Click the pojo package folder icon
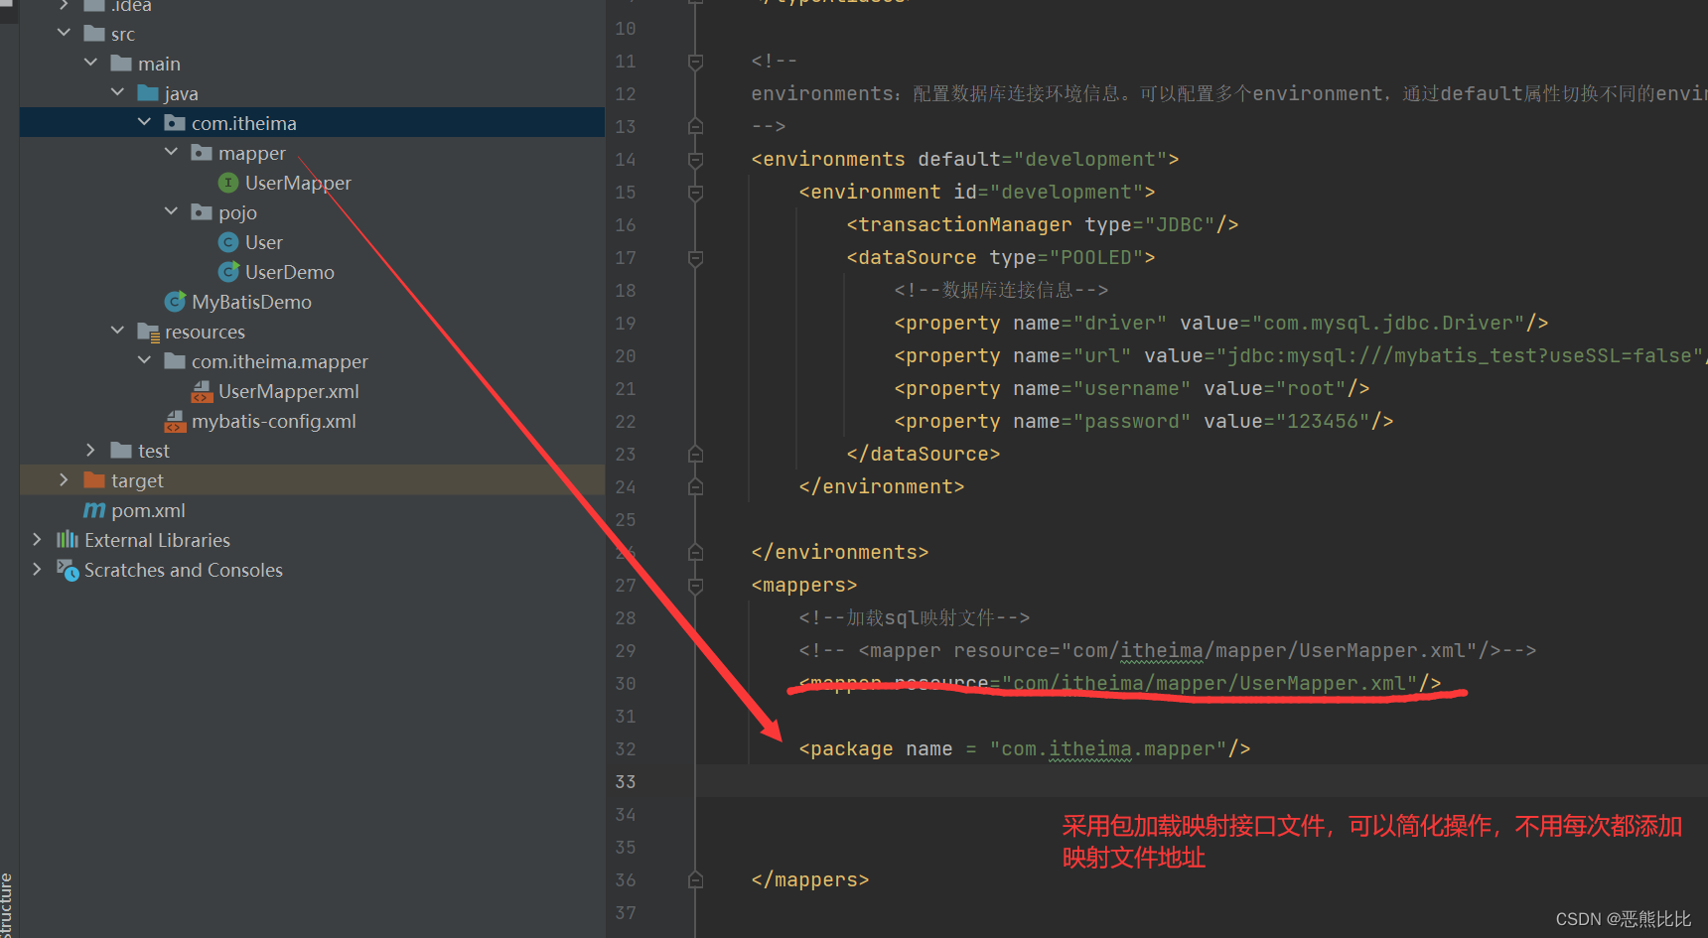The height and width of the screenshot is (938, 1708). (x=202, y=212)
